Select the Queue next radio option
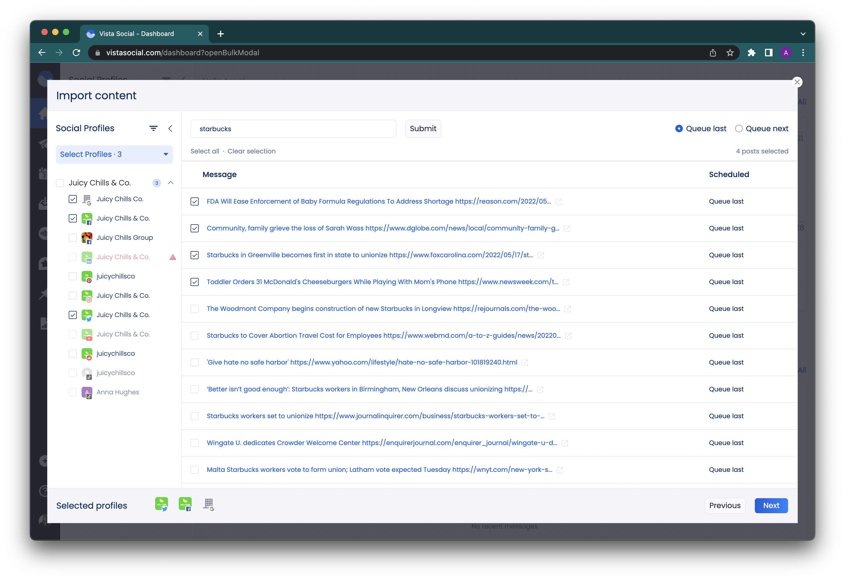845x580 pixels. 738,129
